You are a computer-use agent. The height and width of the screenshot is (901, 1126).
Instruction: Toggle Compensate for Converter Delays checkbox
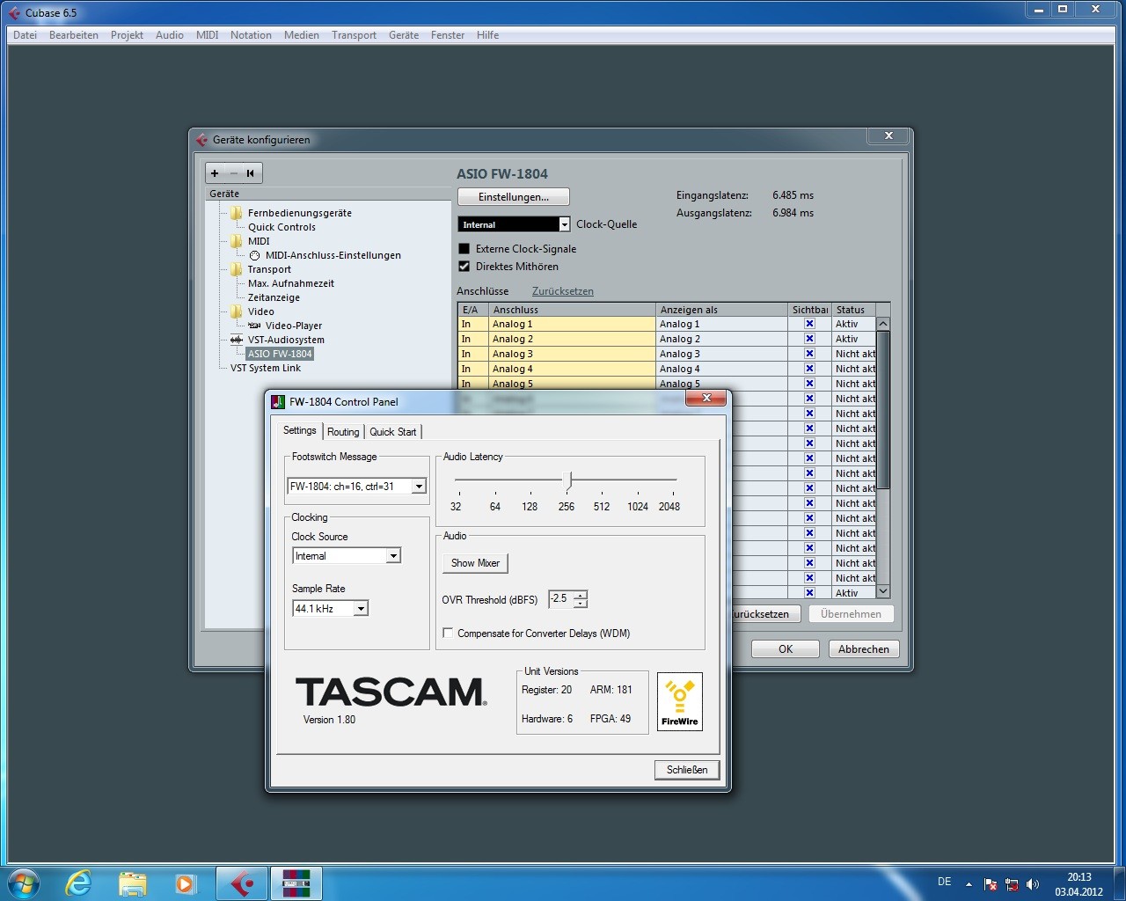tap(449, 634)
